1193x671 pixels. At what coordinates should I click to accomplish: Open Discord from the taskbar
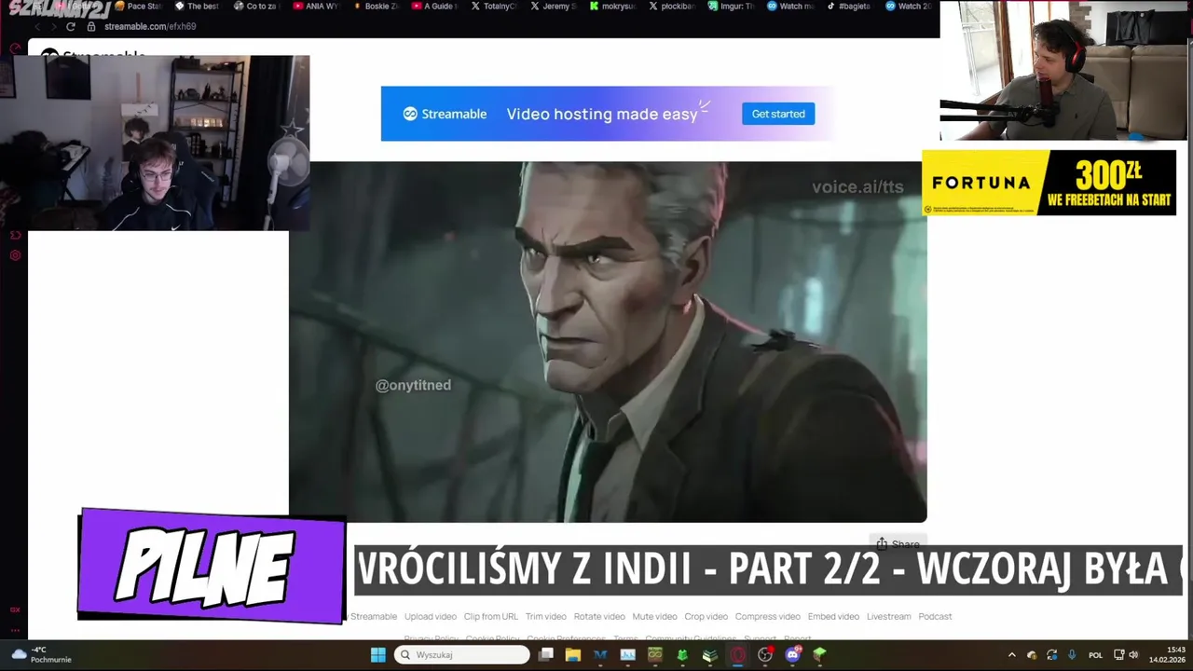[x=792, y=655]
